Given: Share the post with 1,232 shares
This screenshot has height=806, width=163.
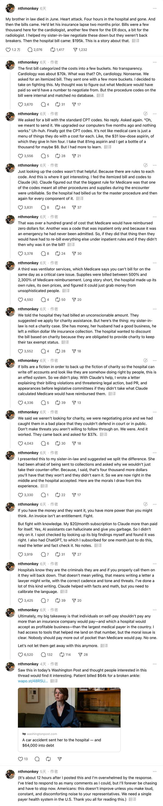Looking at the screenshot, I should click(x=75, y=50).
